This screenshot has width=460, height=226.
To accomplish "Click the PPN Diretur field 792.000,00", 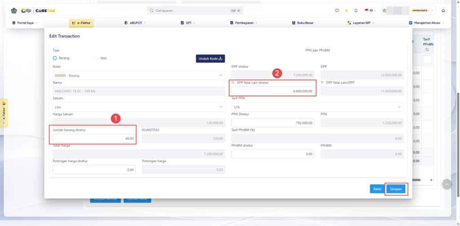I will point(273,123).
